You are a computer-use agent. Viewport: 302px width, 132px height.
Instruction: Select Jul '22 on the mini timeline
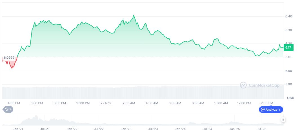pos(99,129)
